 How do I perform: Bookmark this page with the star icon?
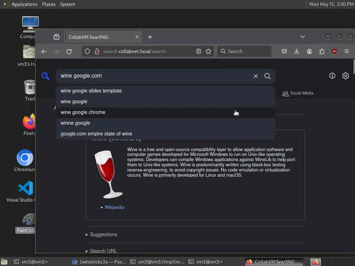208,51
